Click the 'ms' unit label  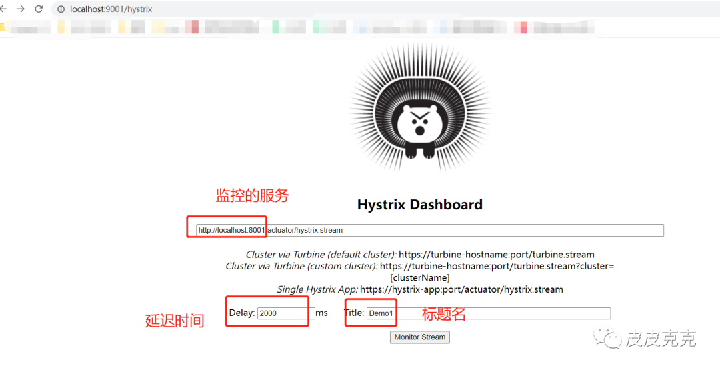tap(322, 313)
